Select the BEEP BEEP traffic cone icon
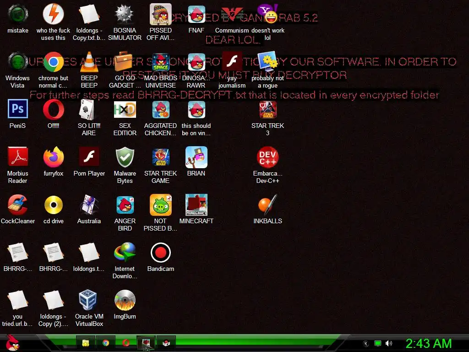Image resolution: width=469 pixels, height=352 pixels. point(89,62)
